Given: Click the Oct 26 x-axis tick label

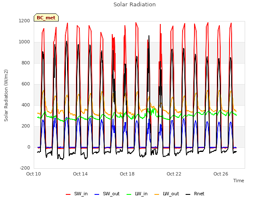Looking at the screenshot, I should tap(221, 174).
